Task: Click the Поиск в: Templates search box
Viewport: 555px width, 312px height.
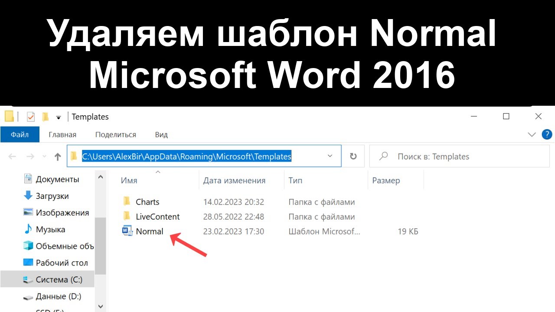Action: [459, 156]
